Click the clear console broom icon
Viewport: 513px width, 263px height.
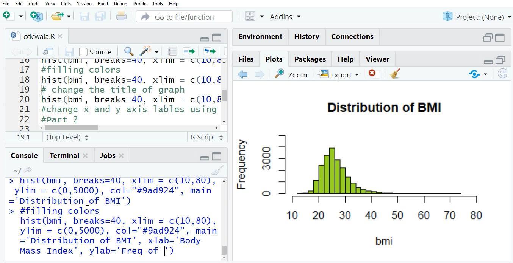(217, 170)
